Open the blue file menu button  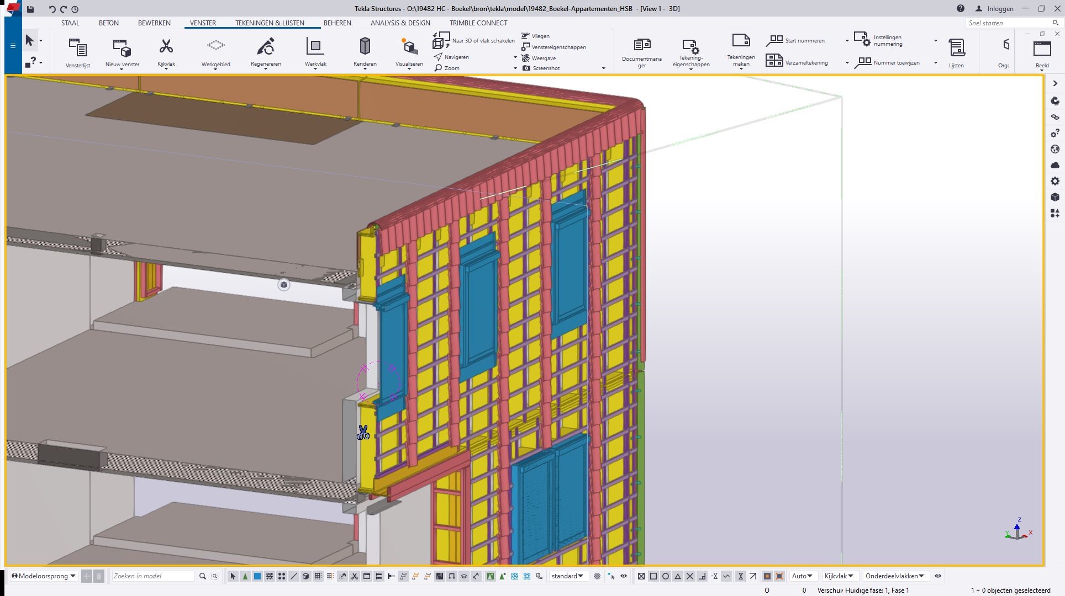[x=13, y=46]
